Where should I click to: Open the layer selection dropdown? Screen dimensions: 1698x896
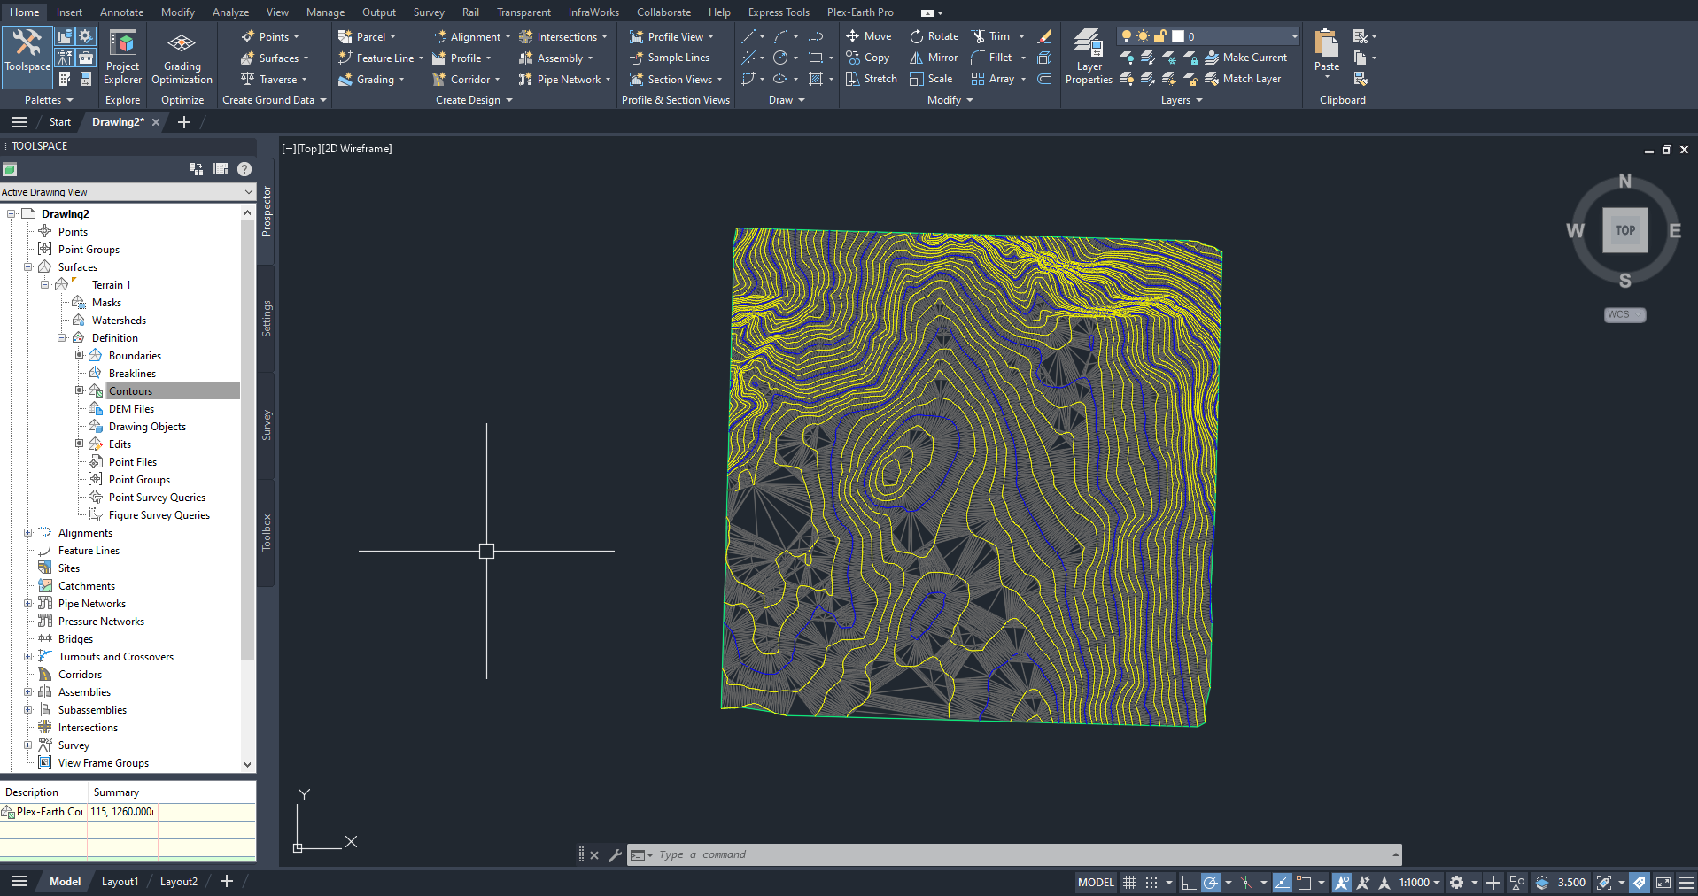point(1294,36)
